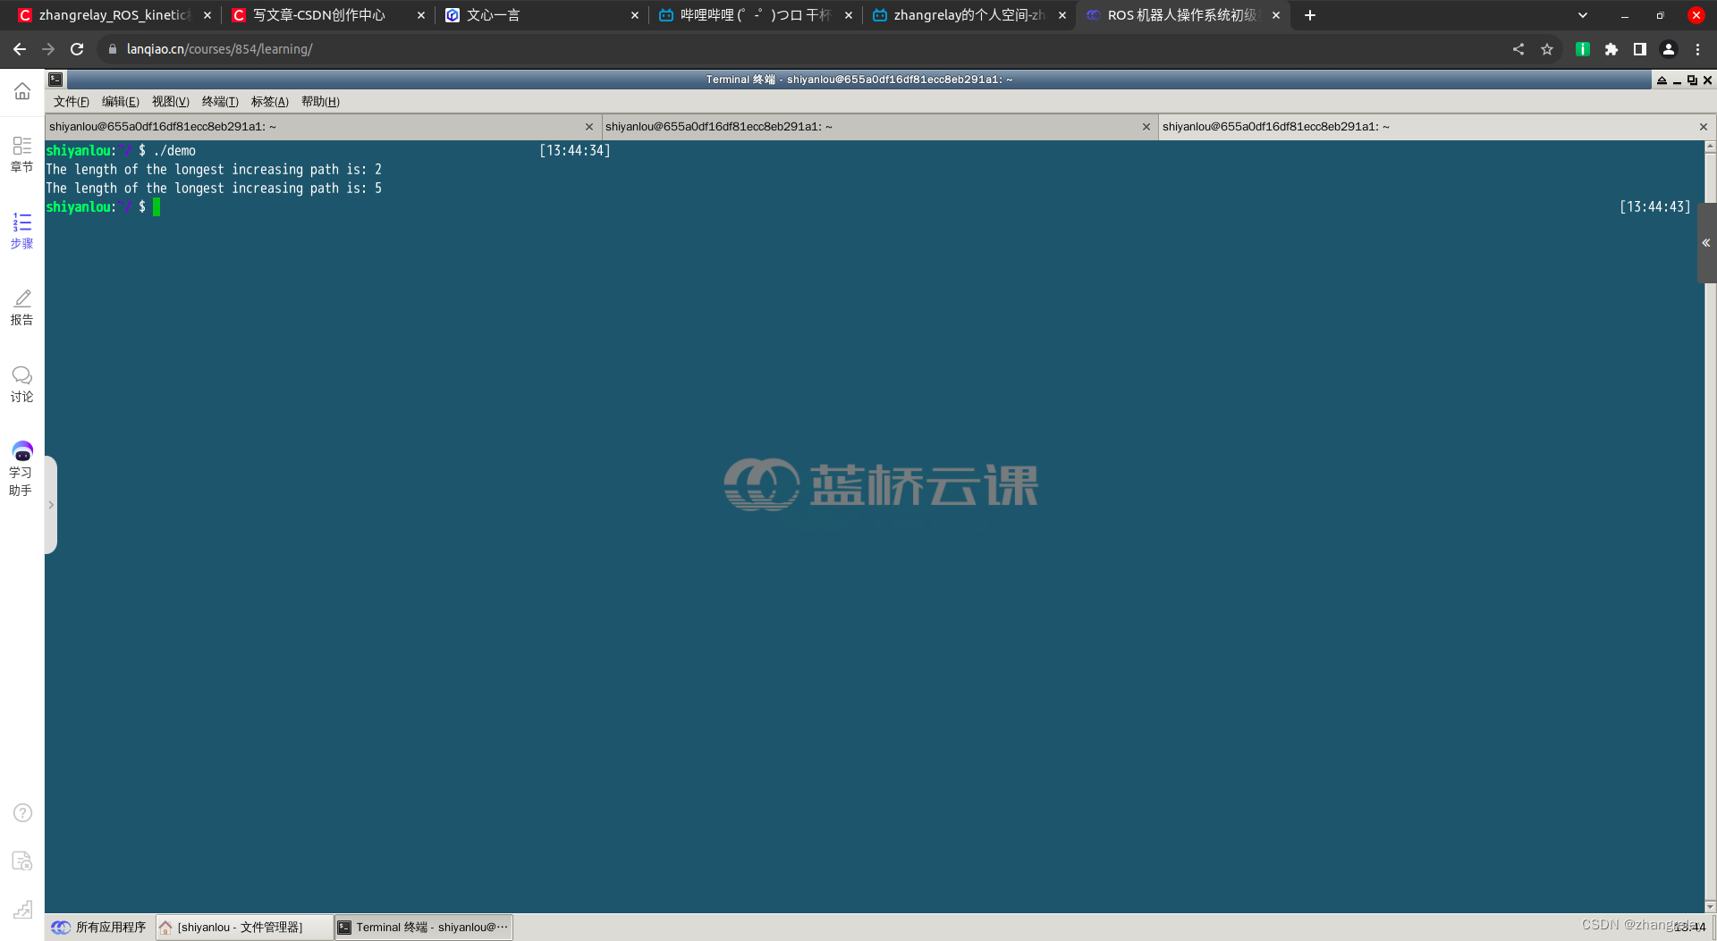Open the 所有应用程序 applications menu
Image resolution: width=1717 pixels, height=941 pixels.
click(x=99, y=928)
